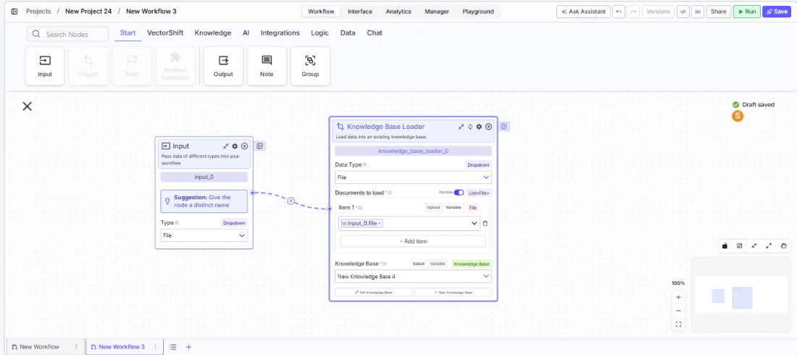This screenshot has width=797, height=355.
Task: Add an Input node from the toolbar
Action: pyautogui.click(x=45, y=66)
